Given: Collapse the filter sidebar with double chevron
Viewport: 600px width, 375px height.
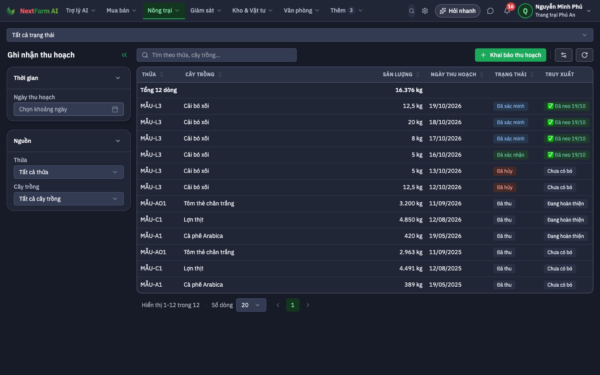Looking at the screenshot, I should click(124, 55).
